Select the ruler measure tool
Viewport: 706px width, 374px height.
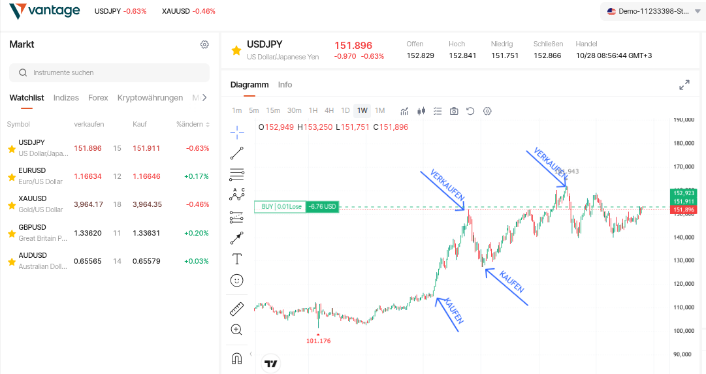click(237, 309)
